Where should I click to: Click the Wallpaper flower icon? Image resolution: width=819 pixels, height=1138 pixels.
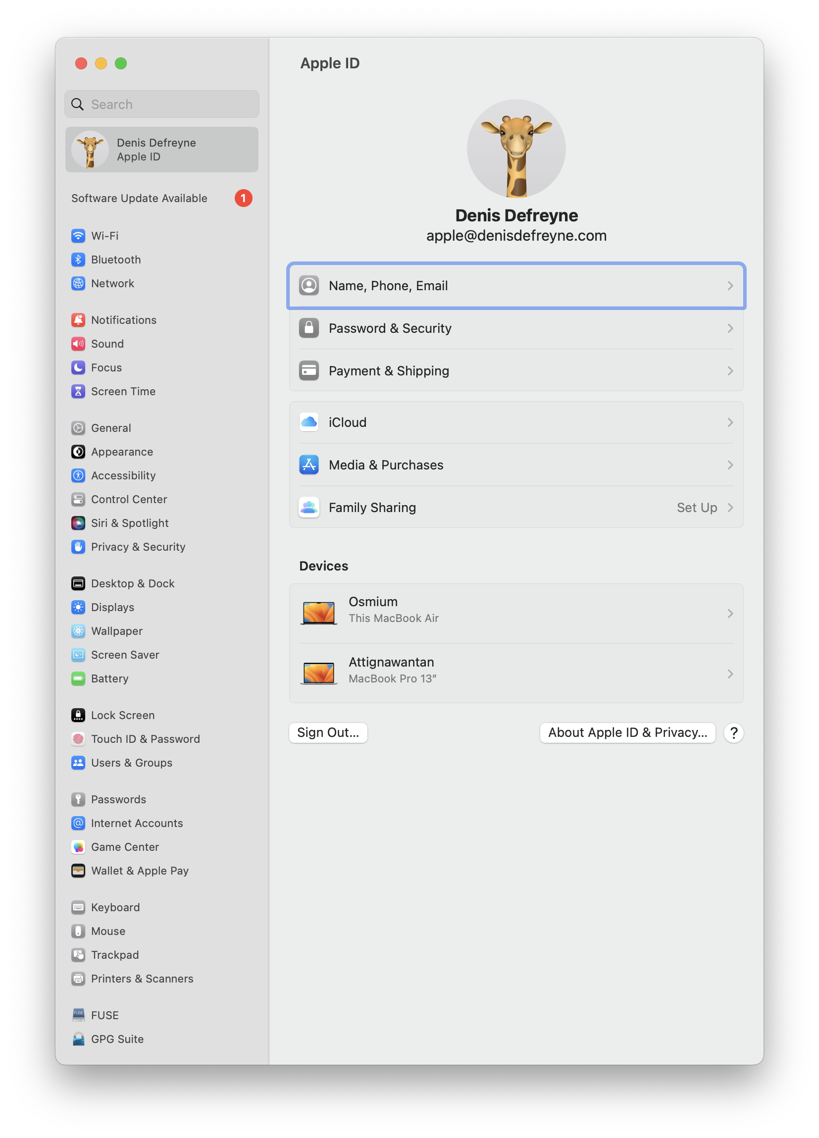tap(78, 631)
